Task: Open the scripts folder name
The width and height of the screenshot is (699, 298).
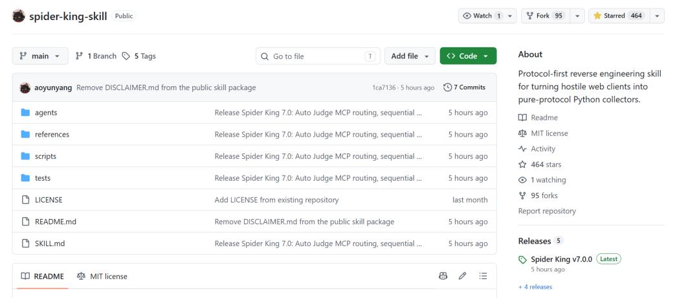Action: coord(45,156)
